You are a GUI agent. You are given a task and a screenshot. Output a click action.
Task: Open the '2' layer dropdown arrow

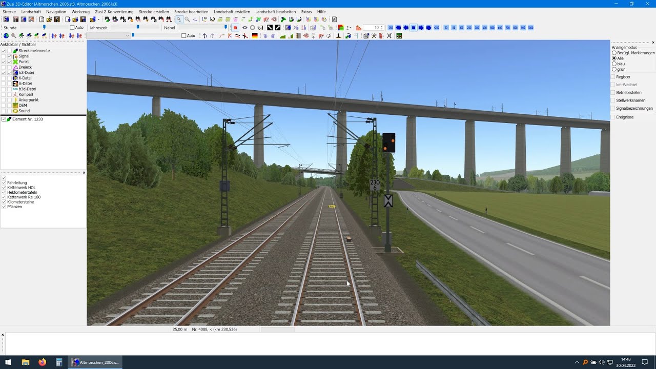[352, 28]
